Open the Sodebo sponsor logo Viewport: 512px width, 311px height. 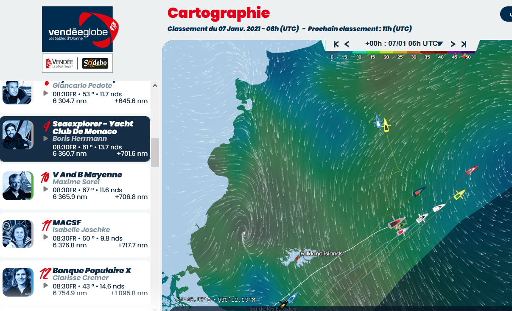[x=95, y=64]
